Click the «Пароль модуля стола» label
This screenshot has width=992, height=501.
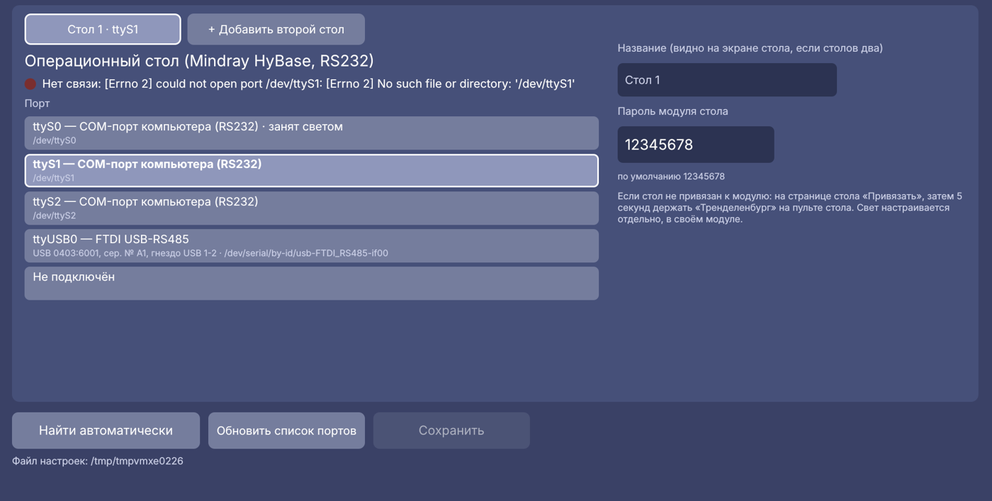[x=672, y=111]
